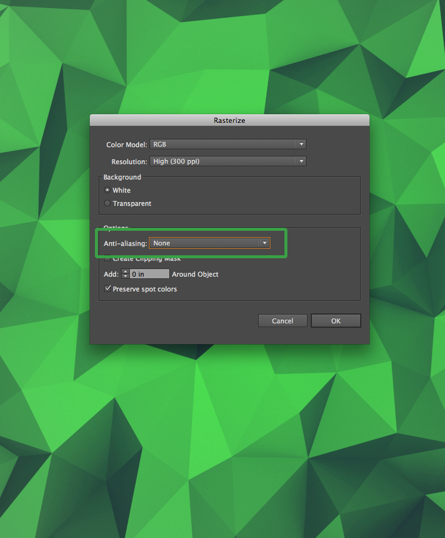Click the Around Object text label
The image size is (445, 538).
(195, 274)
